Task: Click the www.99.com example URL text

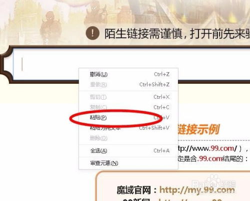Action: click(207, 148)
